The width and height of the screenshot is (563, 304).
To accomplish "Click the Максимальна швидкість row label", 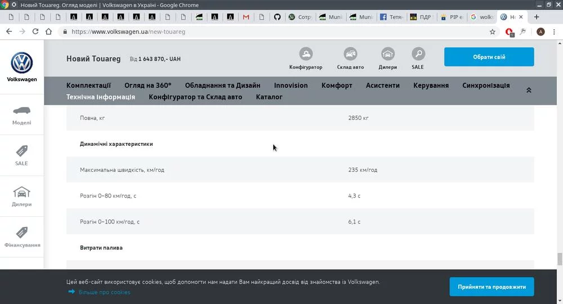I will coord(122,170).
